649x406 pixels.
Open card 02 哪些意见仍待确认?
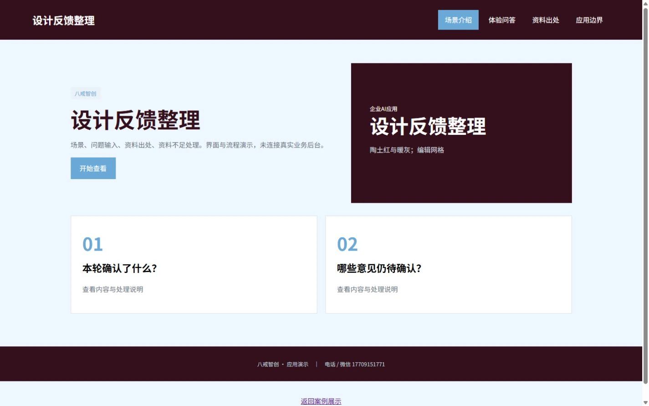pos(449,265)
